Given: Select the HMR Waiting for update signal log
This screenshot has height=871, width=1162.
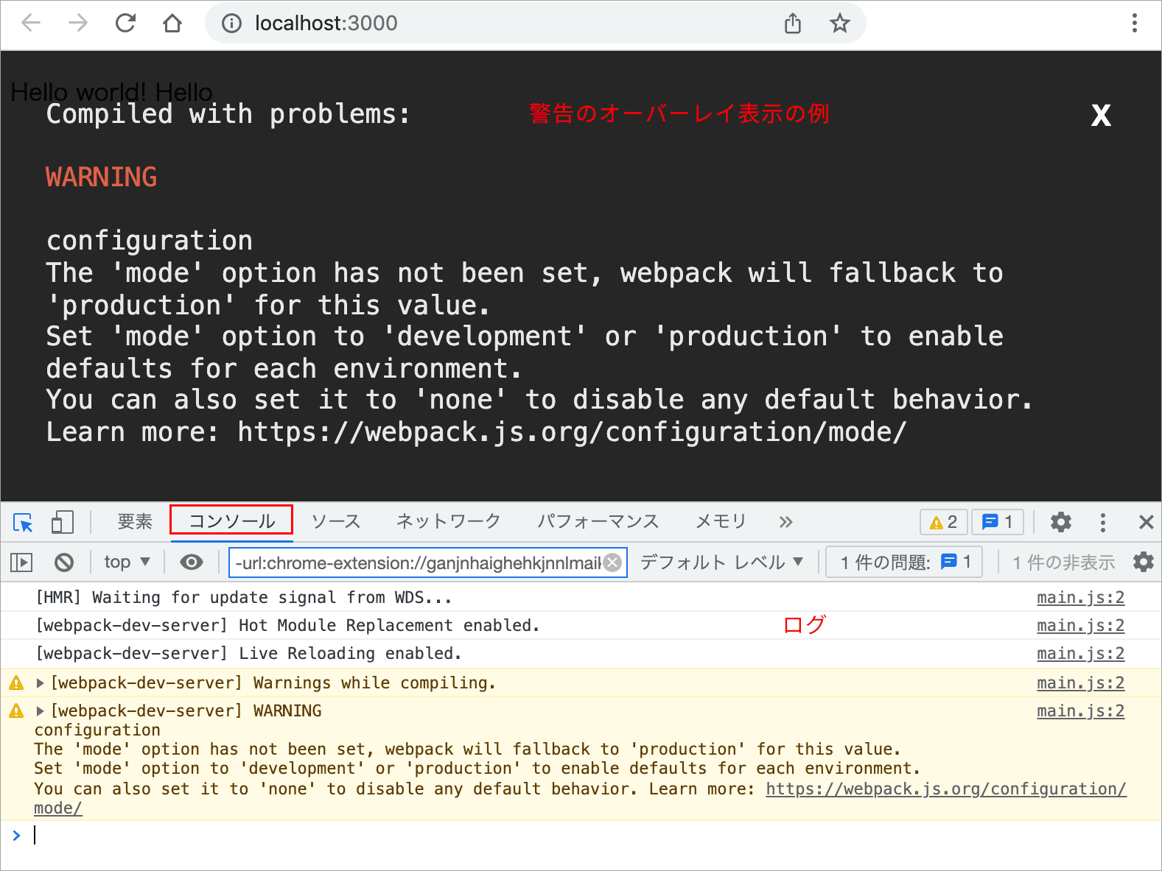Looking at the screenshot, I should pos(244,598).
